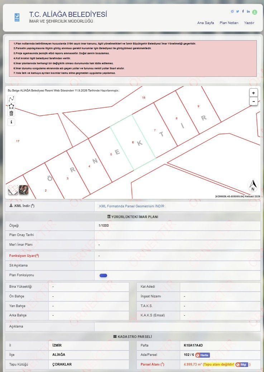Click parcel number 17 on the map

point(18,141)
